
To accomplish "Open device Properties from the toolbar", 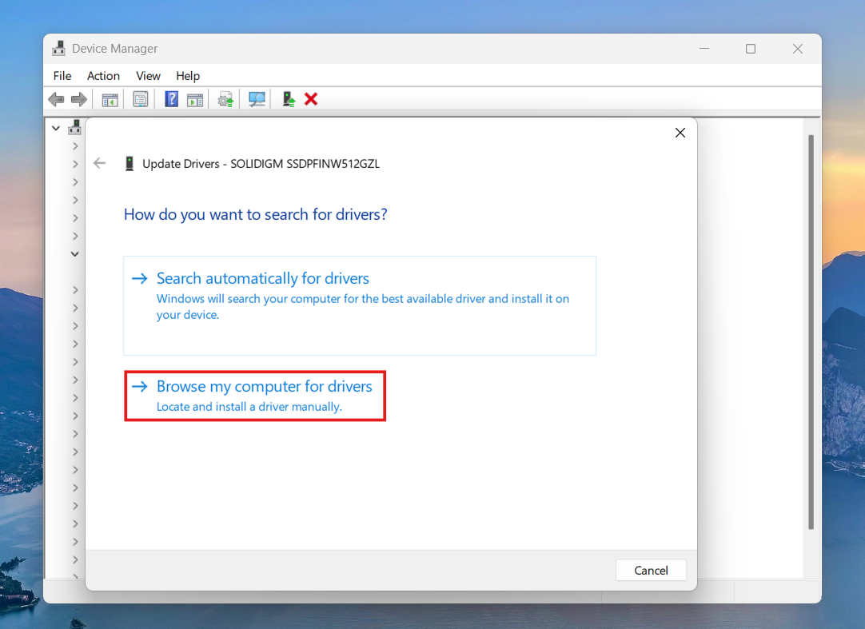I will [x=141, y=98].
